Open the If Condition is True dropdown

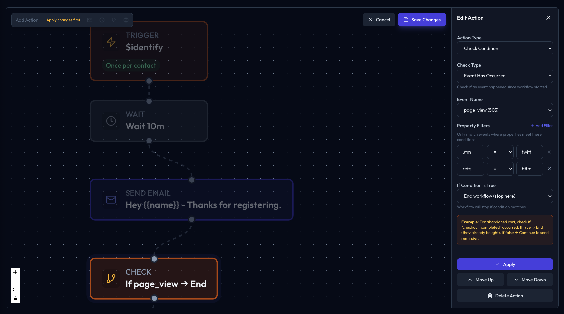point(505,196)
